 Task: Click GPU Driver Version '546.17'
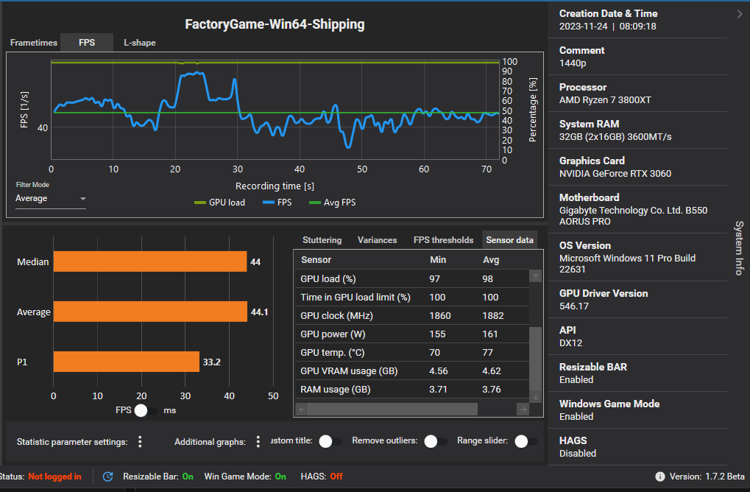[x=574, y=306]
